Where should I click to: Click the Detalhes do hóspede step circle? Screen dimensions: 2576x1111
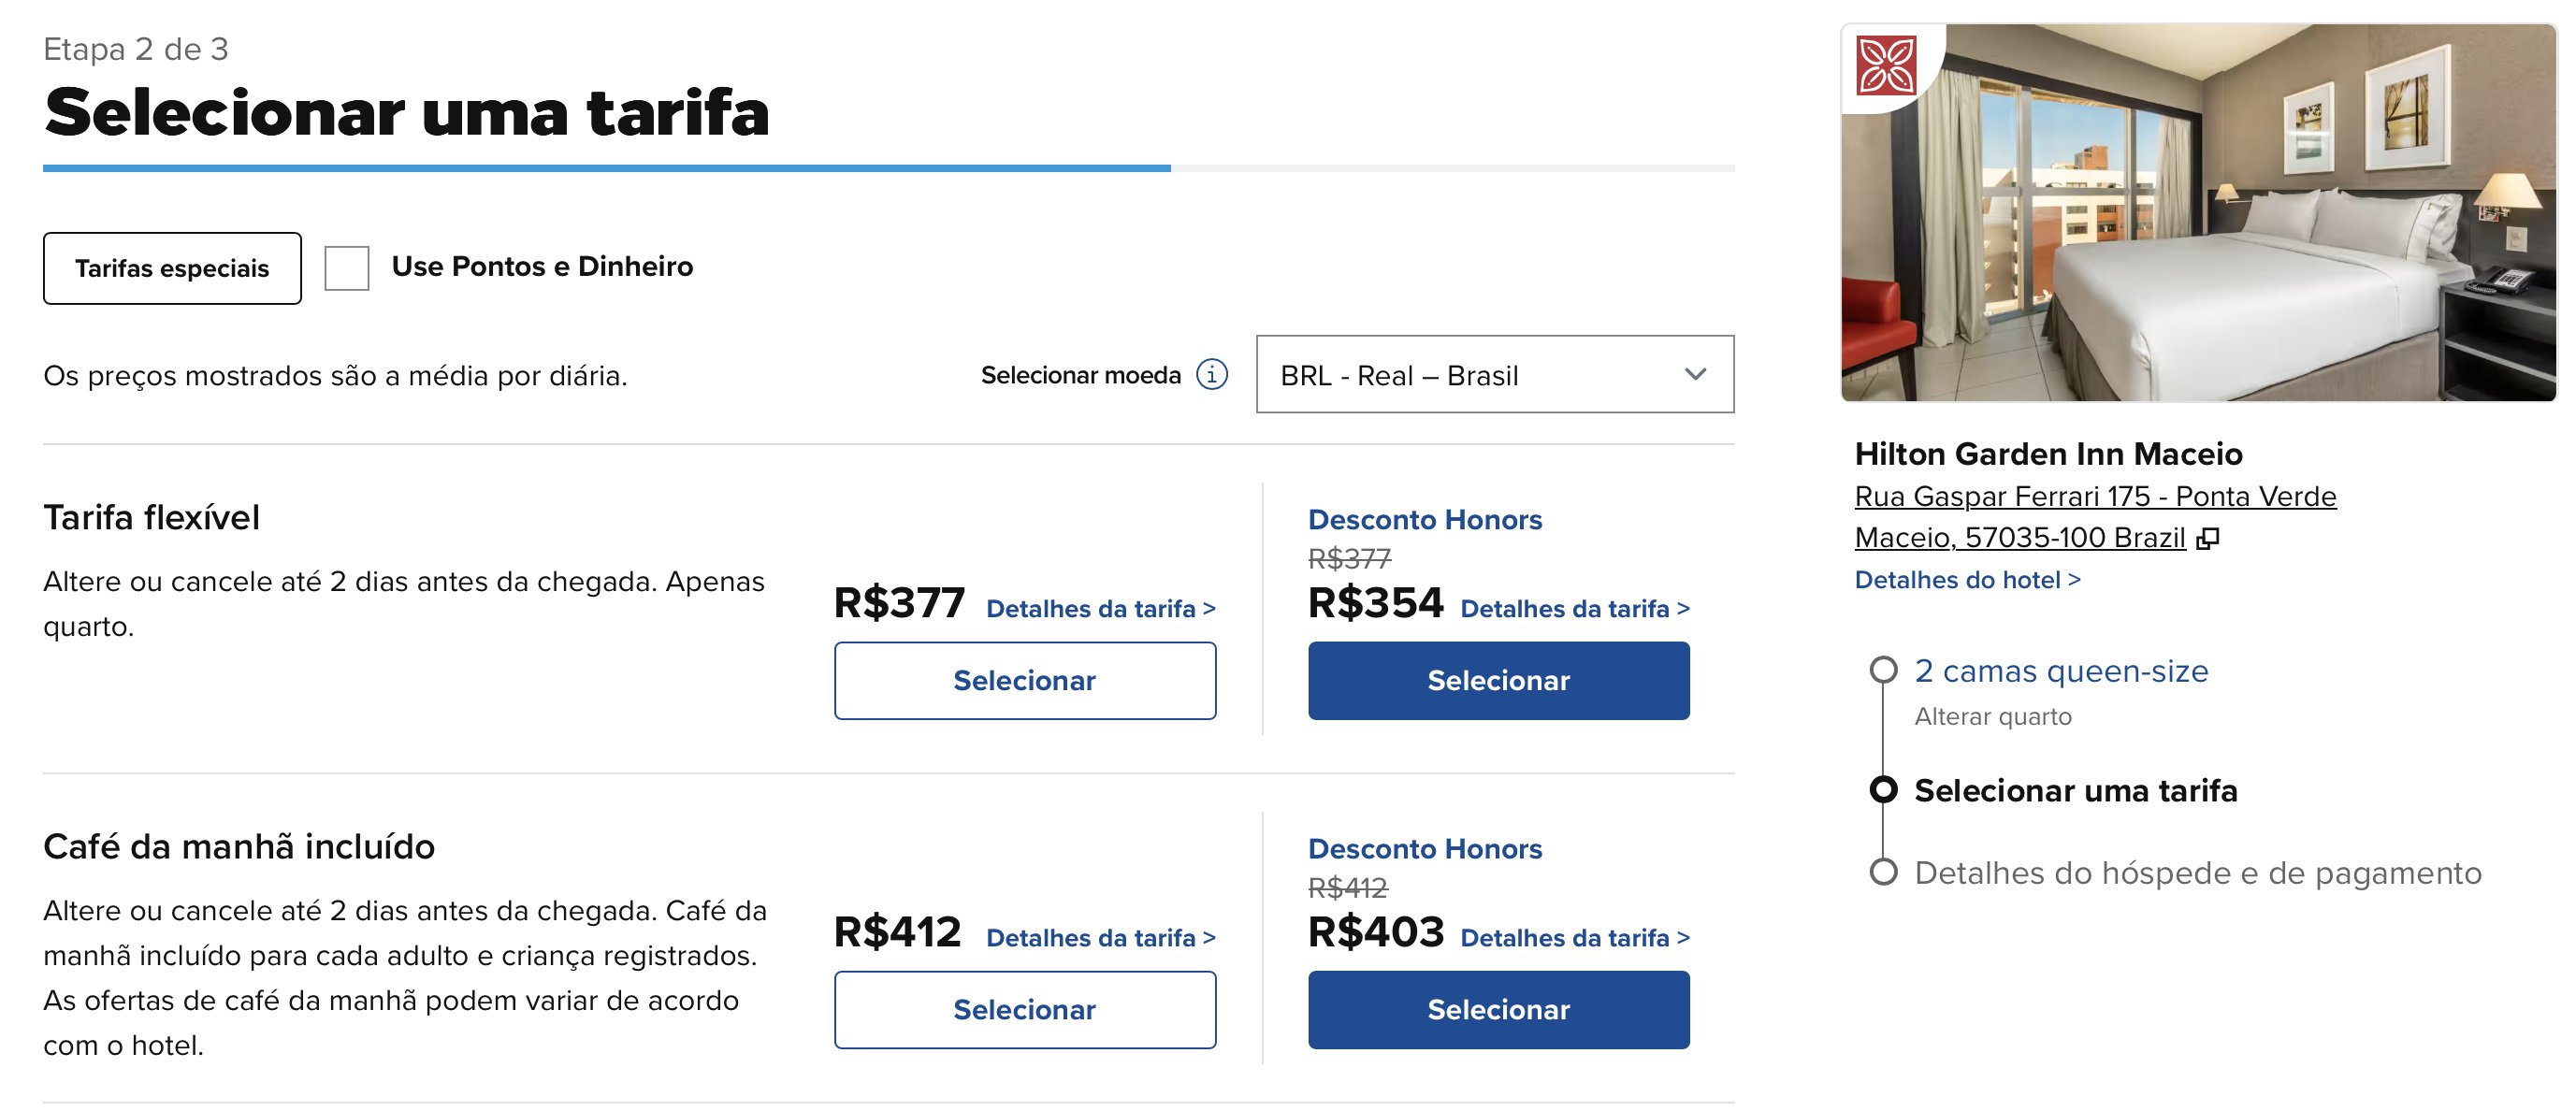(x=1883, y=872)
